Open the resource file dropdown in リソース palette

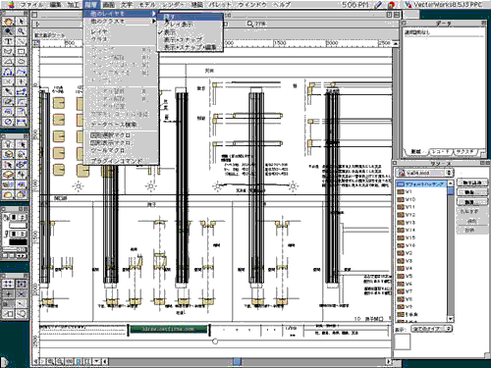point(424,173)
